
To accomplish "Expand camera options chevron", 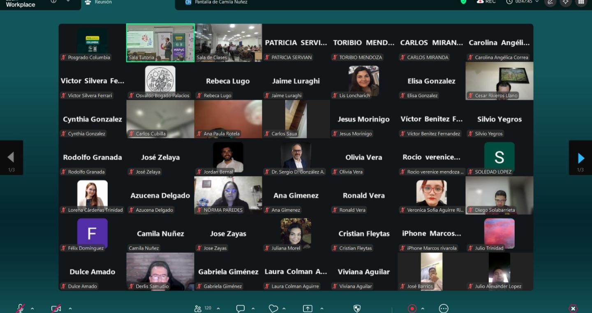I will click(x=70, y=309).
